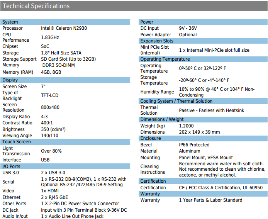Click the Over 80% light transmission value
The height and width of the screenshot is (219, 268).
[x=51, y=151]
